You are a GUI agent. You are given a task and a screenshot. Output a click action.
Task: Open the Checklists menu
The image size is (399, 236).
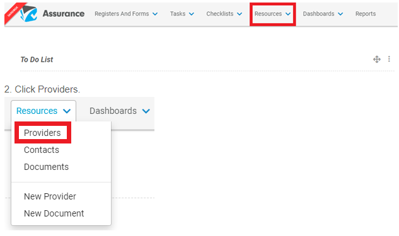[219, 14]
